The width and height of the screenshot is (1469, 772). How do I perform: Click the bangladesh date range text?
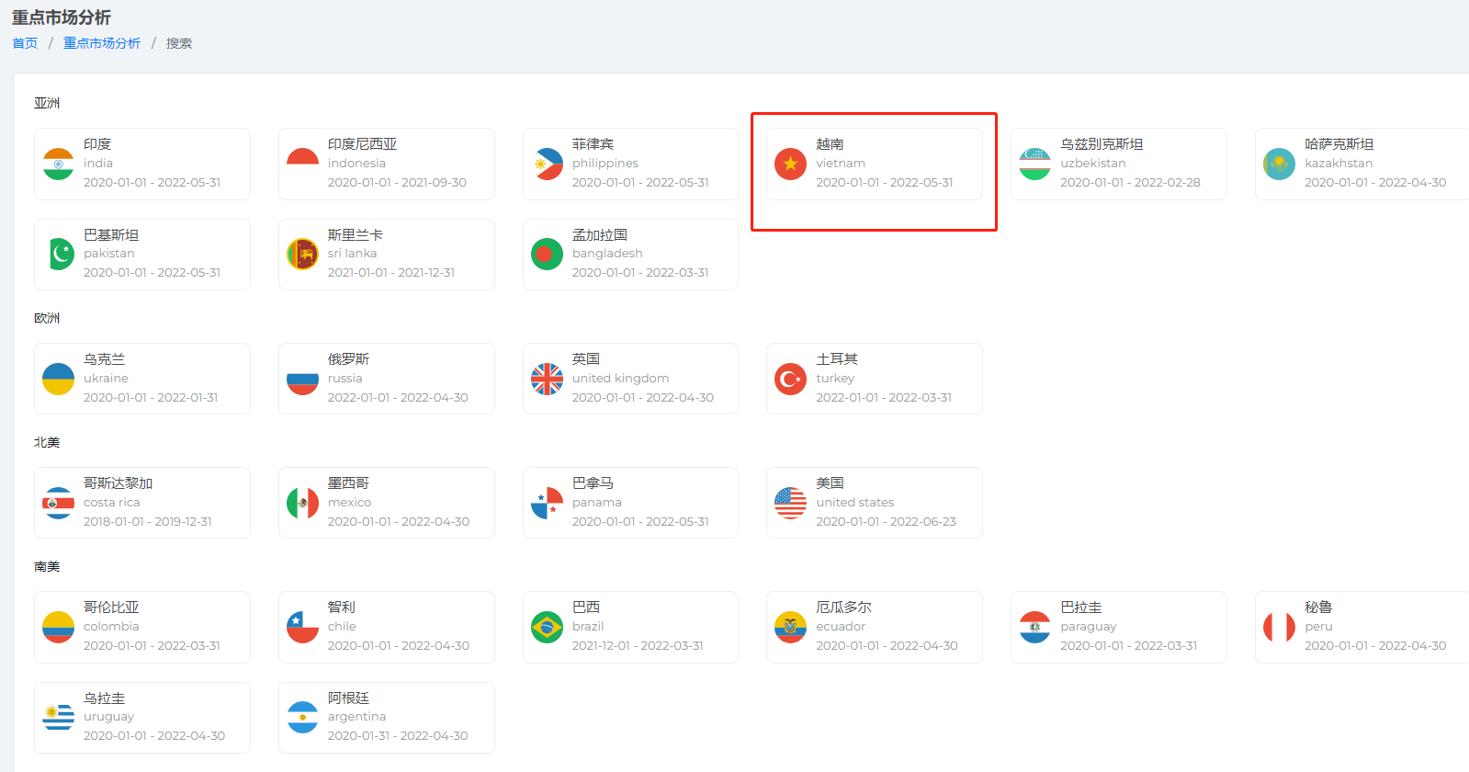coord(640,273)
